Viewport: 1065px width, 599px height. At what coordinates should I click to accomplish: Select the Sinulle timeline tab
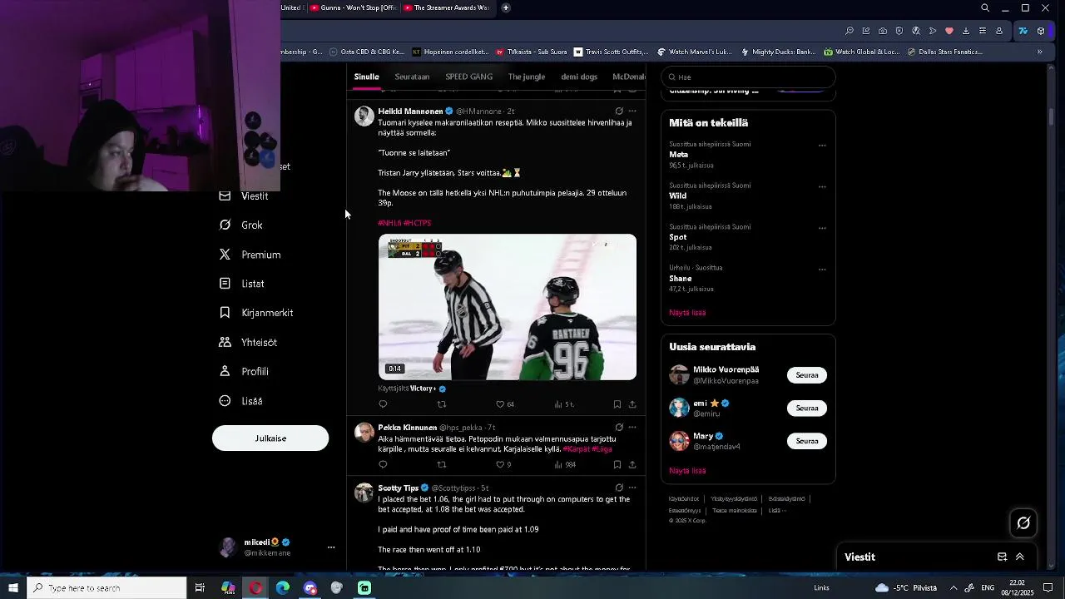click(x=366, y=77)
